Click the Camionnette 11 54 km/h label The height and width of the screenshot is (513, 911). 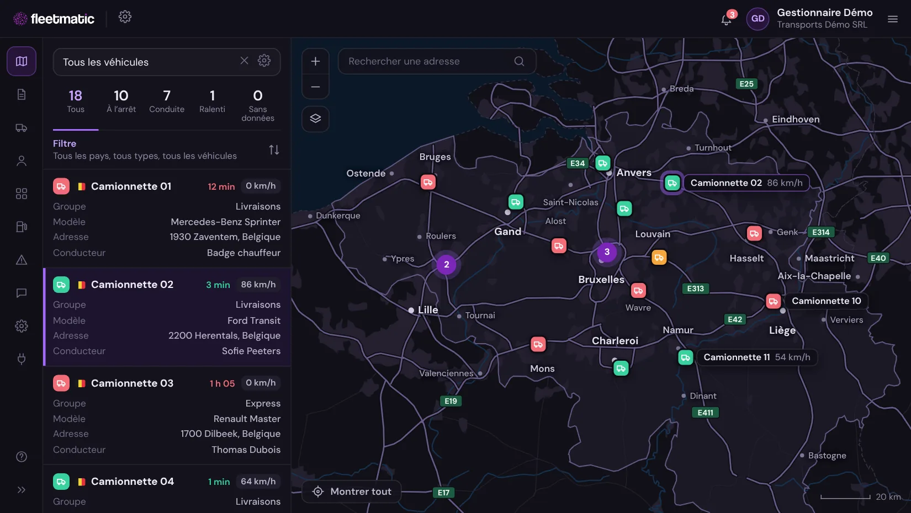pos(757,357)
